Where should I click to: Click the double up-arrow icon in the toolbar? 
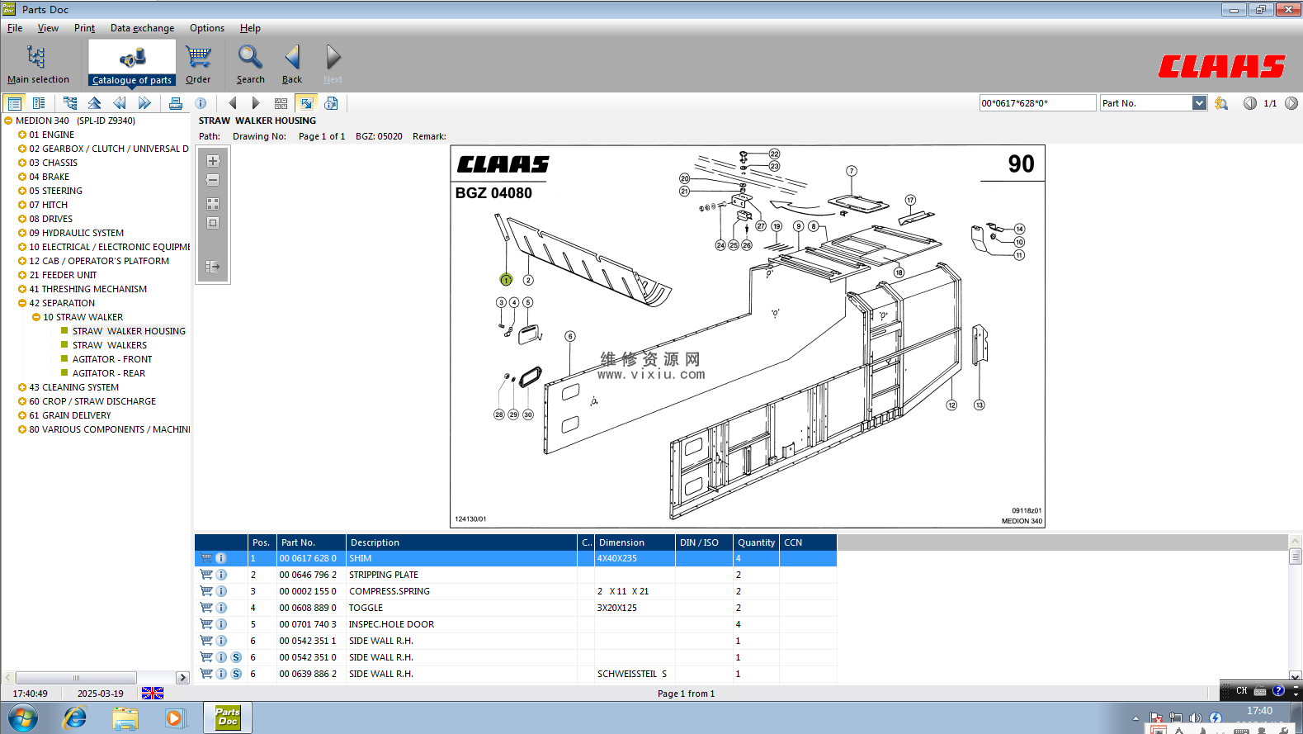pyautogui.click(x=95, y=103)
